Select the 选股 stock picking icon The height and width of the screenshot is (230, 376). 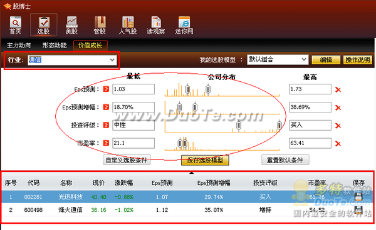44,25
